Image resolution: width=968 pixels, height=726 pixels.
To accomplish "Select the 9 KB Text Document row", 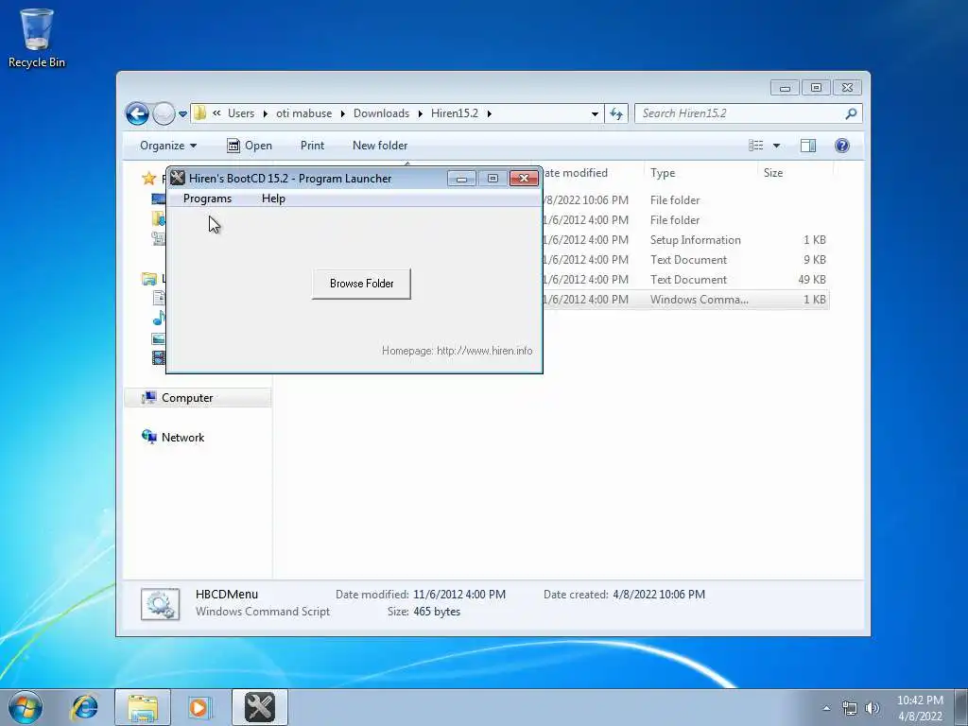I will pyautogui.click(x=685, y=260).
